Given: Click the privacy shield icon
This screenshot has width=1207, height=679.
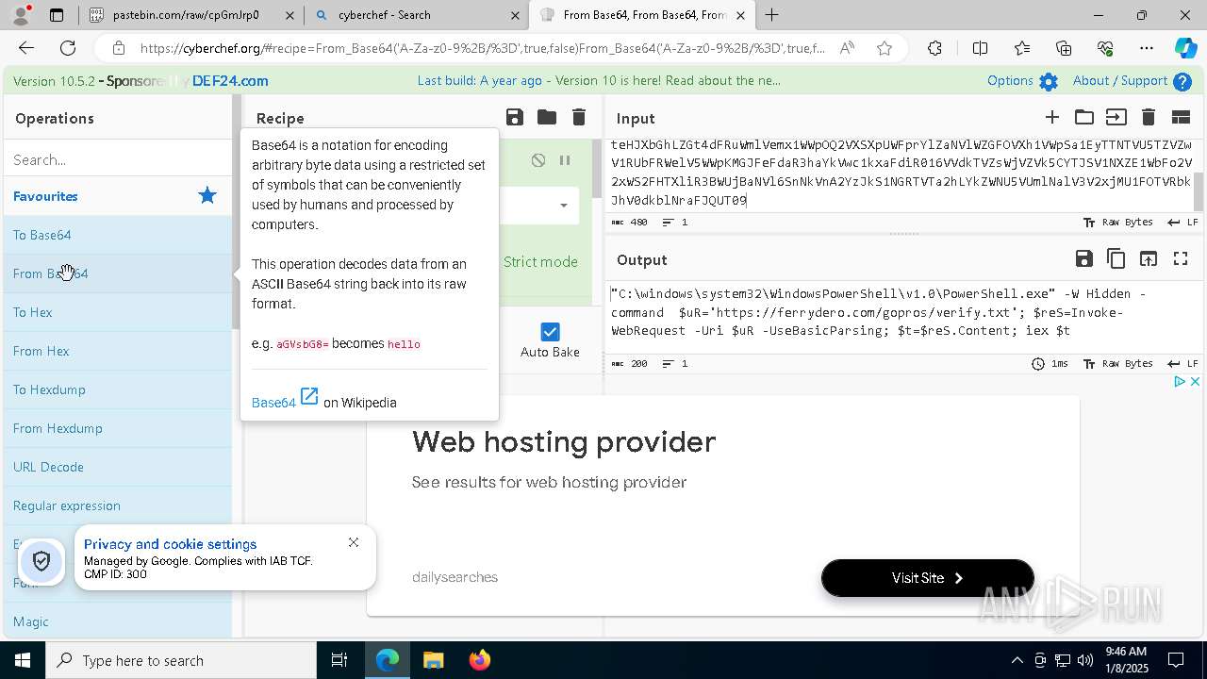Looking at the screenshot, I should click(41, 562).
